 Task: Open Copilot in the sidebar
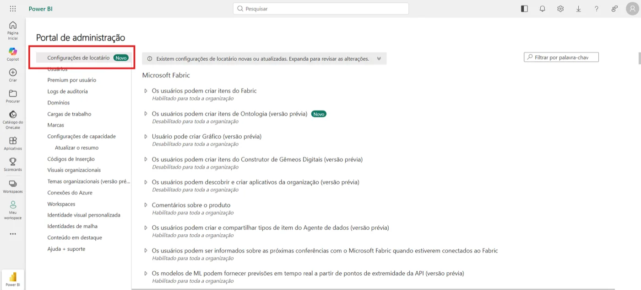[13, 54]
